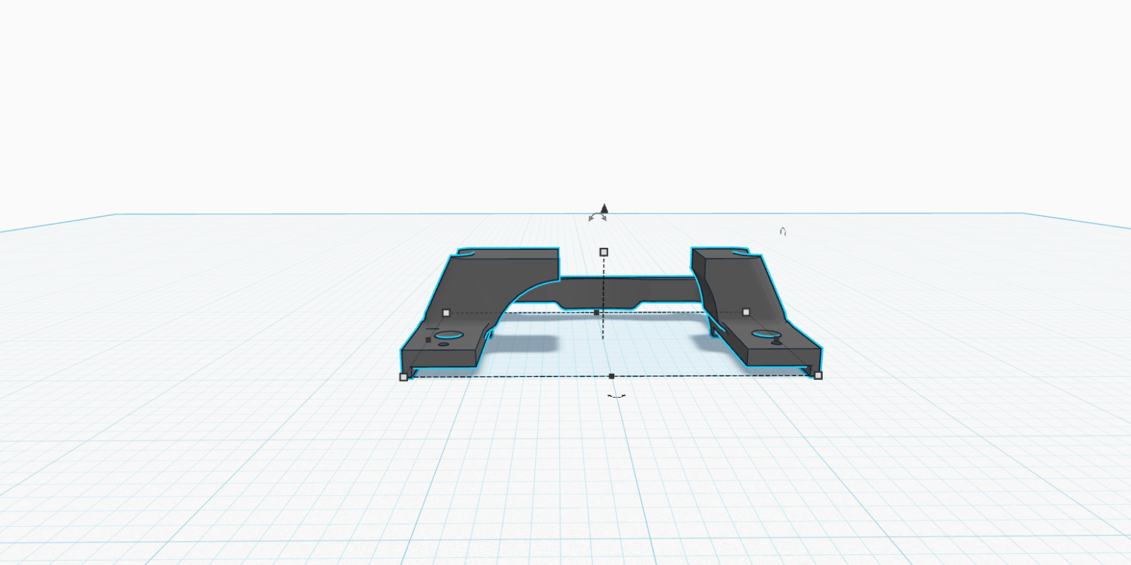
Task: Click the white back-right corner resize handle
Action: coord(746,312)
